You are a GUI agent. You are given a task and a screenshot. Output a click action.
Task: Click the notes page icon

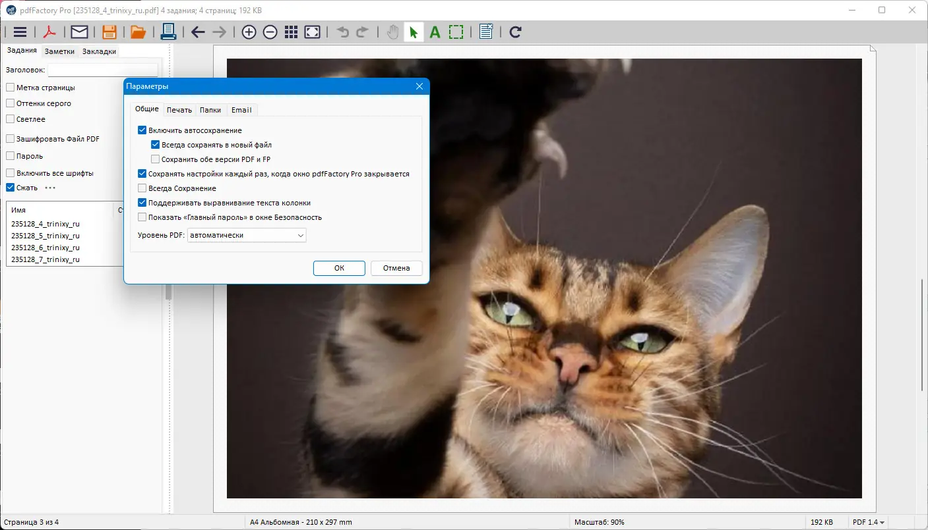486,32
